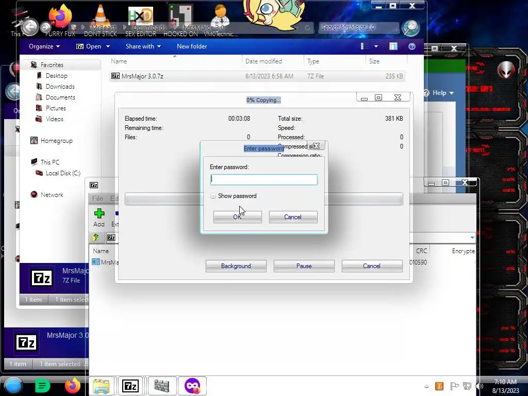The image size is (528, 396).
Task: Click the Alienware head icon gadget
Action: [x=506, y=70]
